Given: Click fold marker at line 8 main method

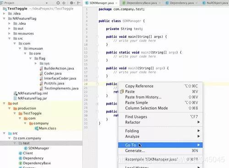Looking at the screenshot, I should click(x=97, y=37).
